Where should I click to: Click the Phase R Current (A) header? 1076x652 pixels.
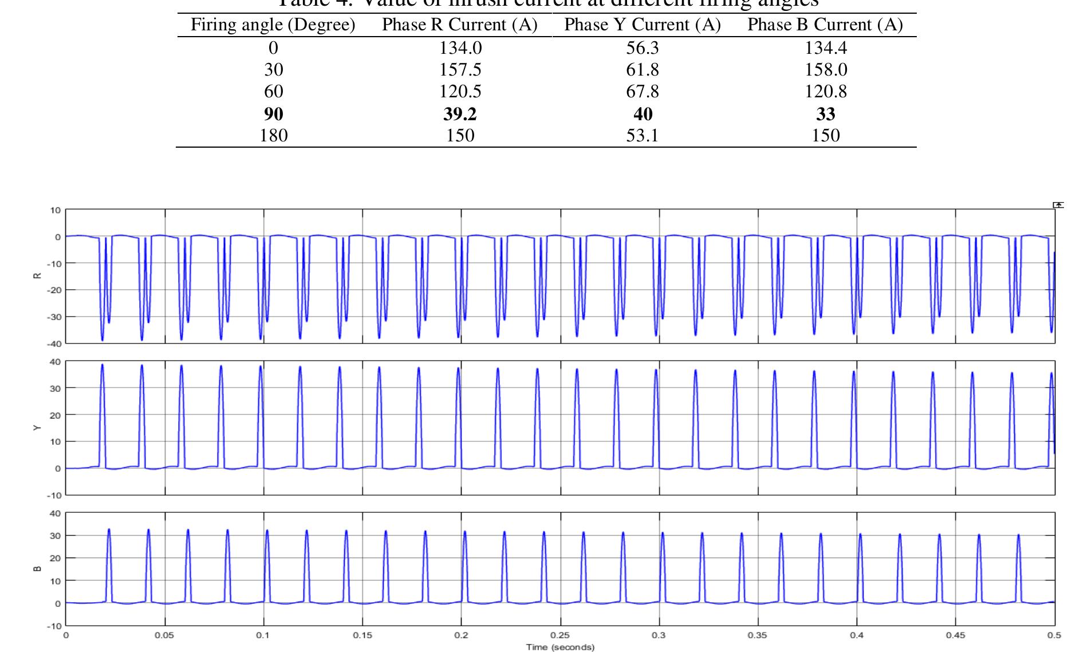coord(459,25)
